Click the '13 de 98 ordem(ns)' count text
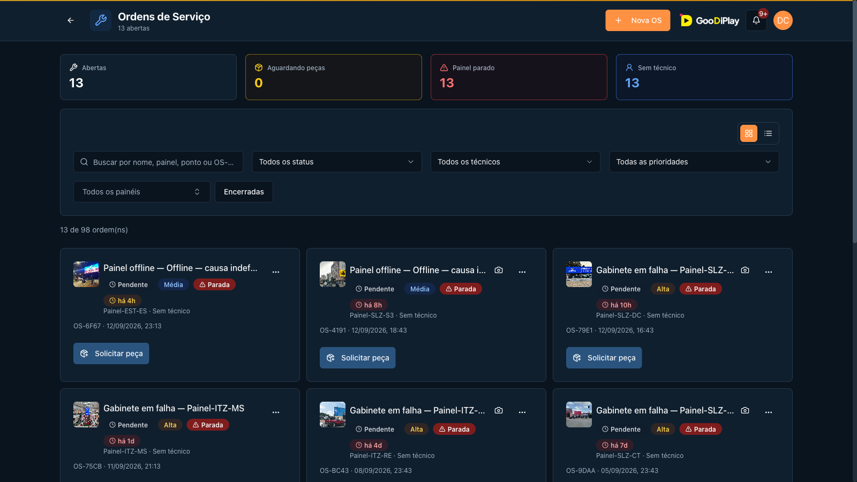Screen dimensions: 857x482 [x=94, y=230]
